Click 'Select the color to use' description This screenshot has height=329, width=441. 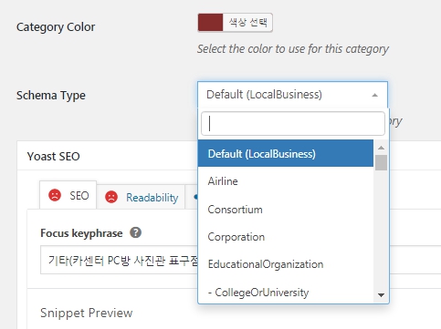(x=293, y=49)
